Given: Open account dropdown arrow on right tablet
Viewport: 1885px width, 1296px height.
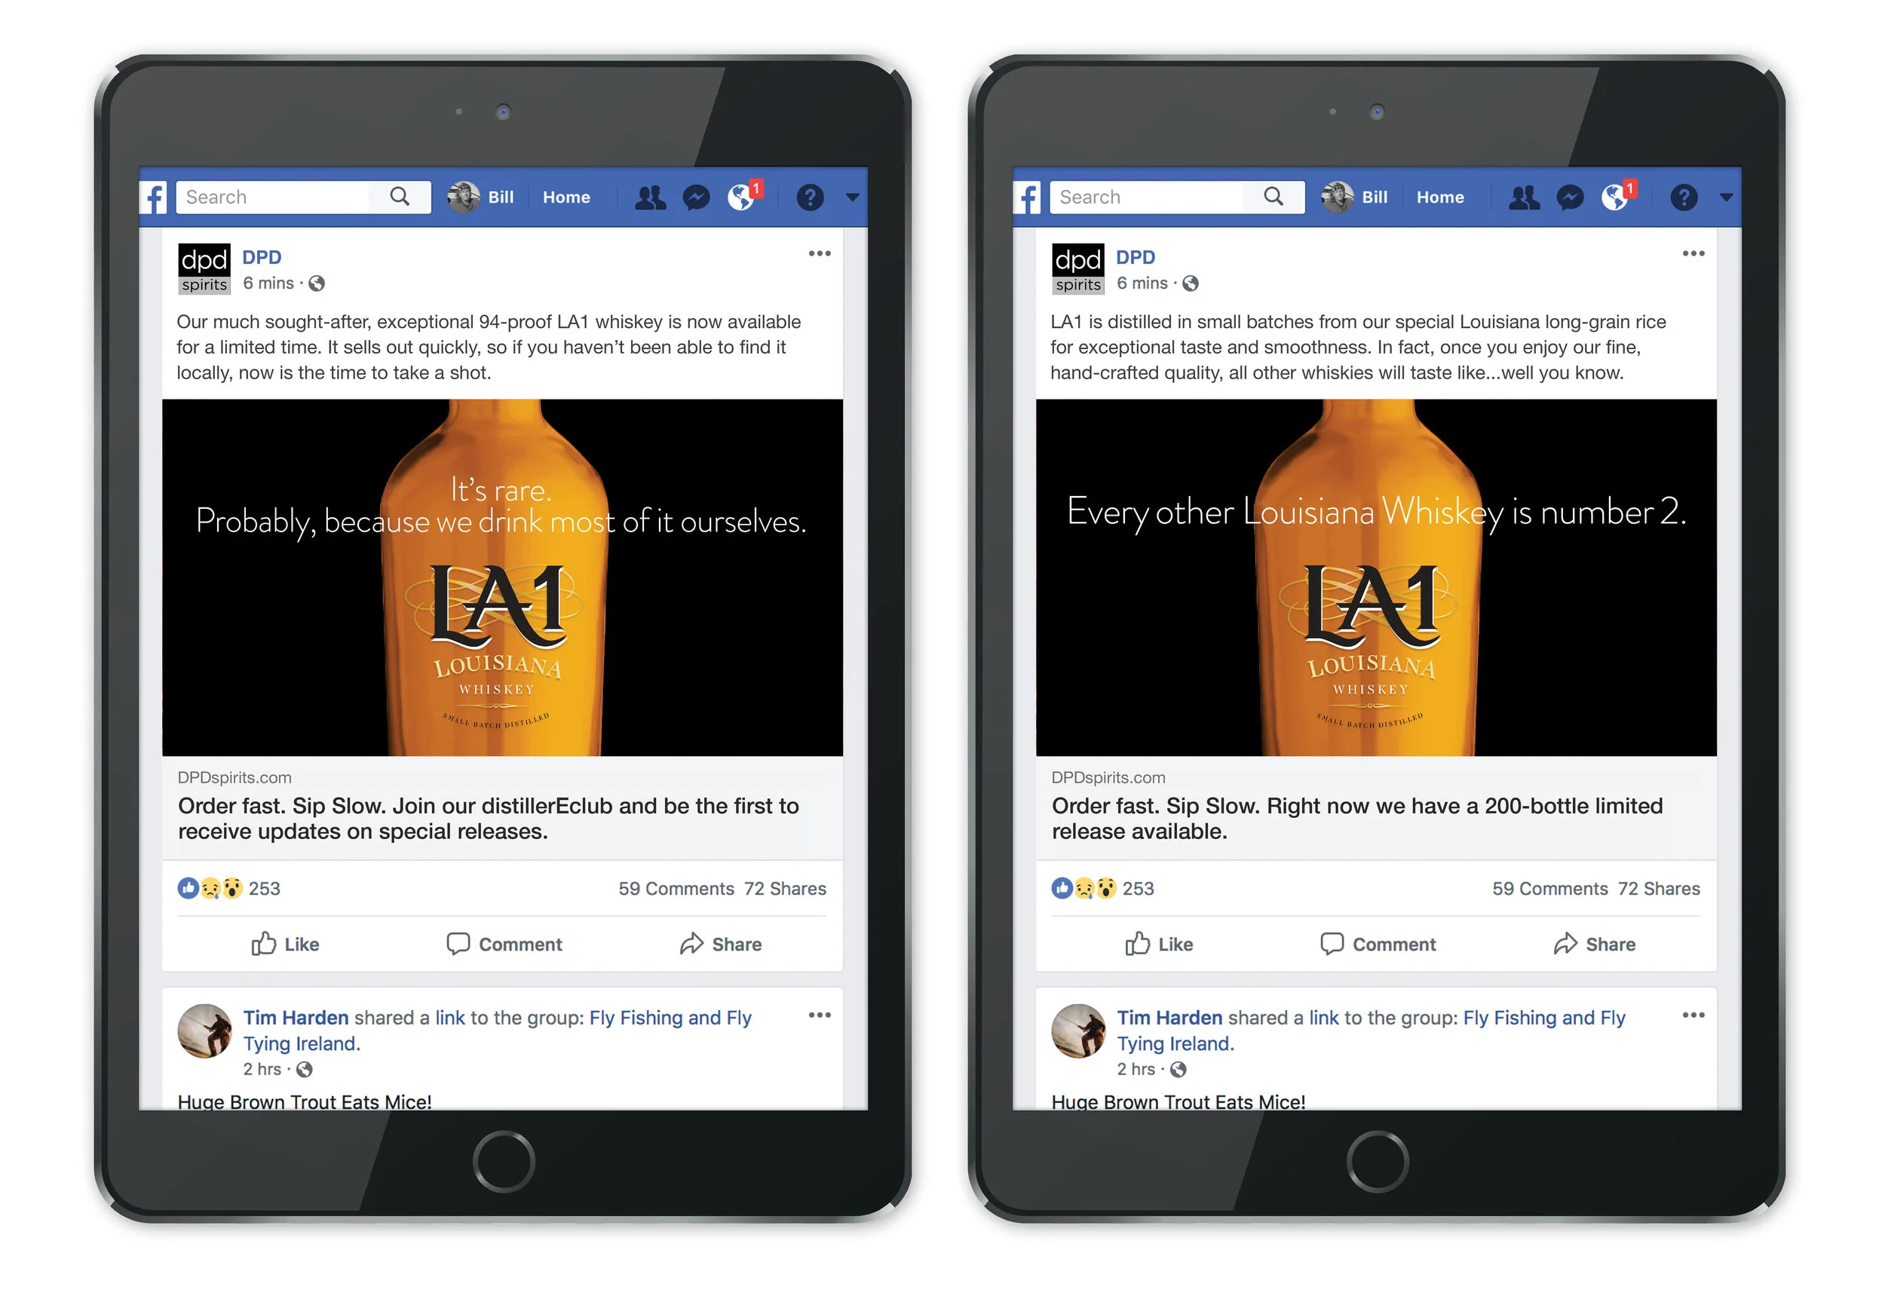Looking at the screenshot, I should [1726, 198].
